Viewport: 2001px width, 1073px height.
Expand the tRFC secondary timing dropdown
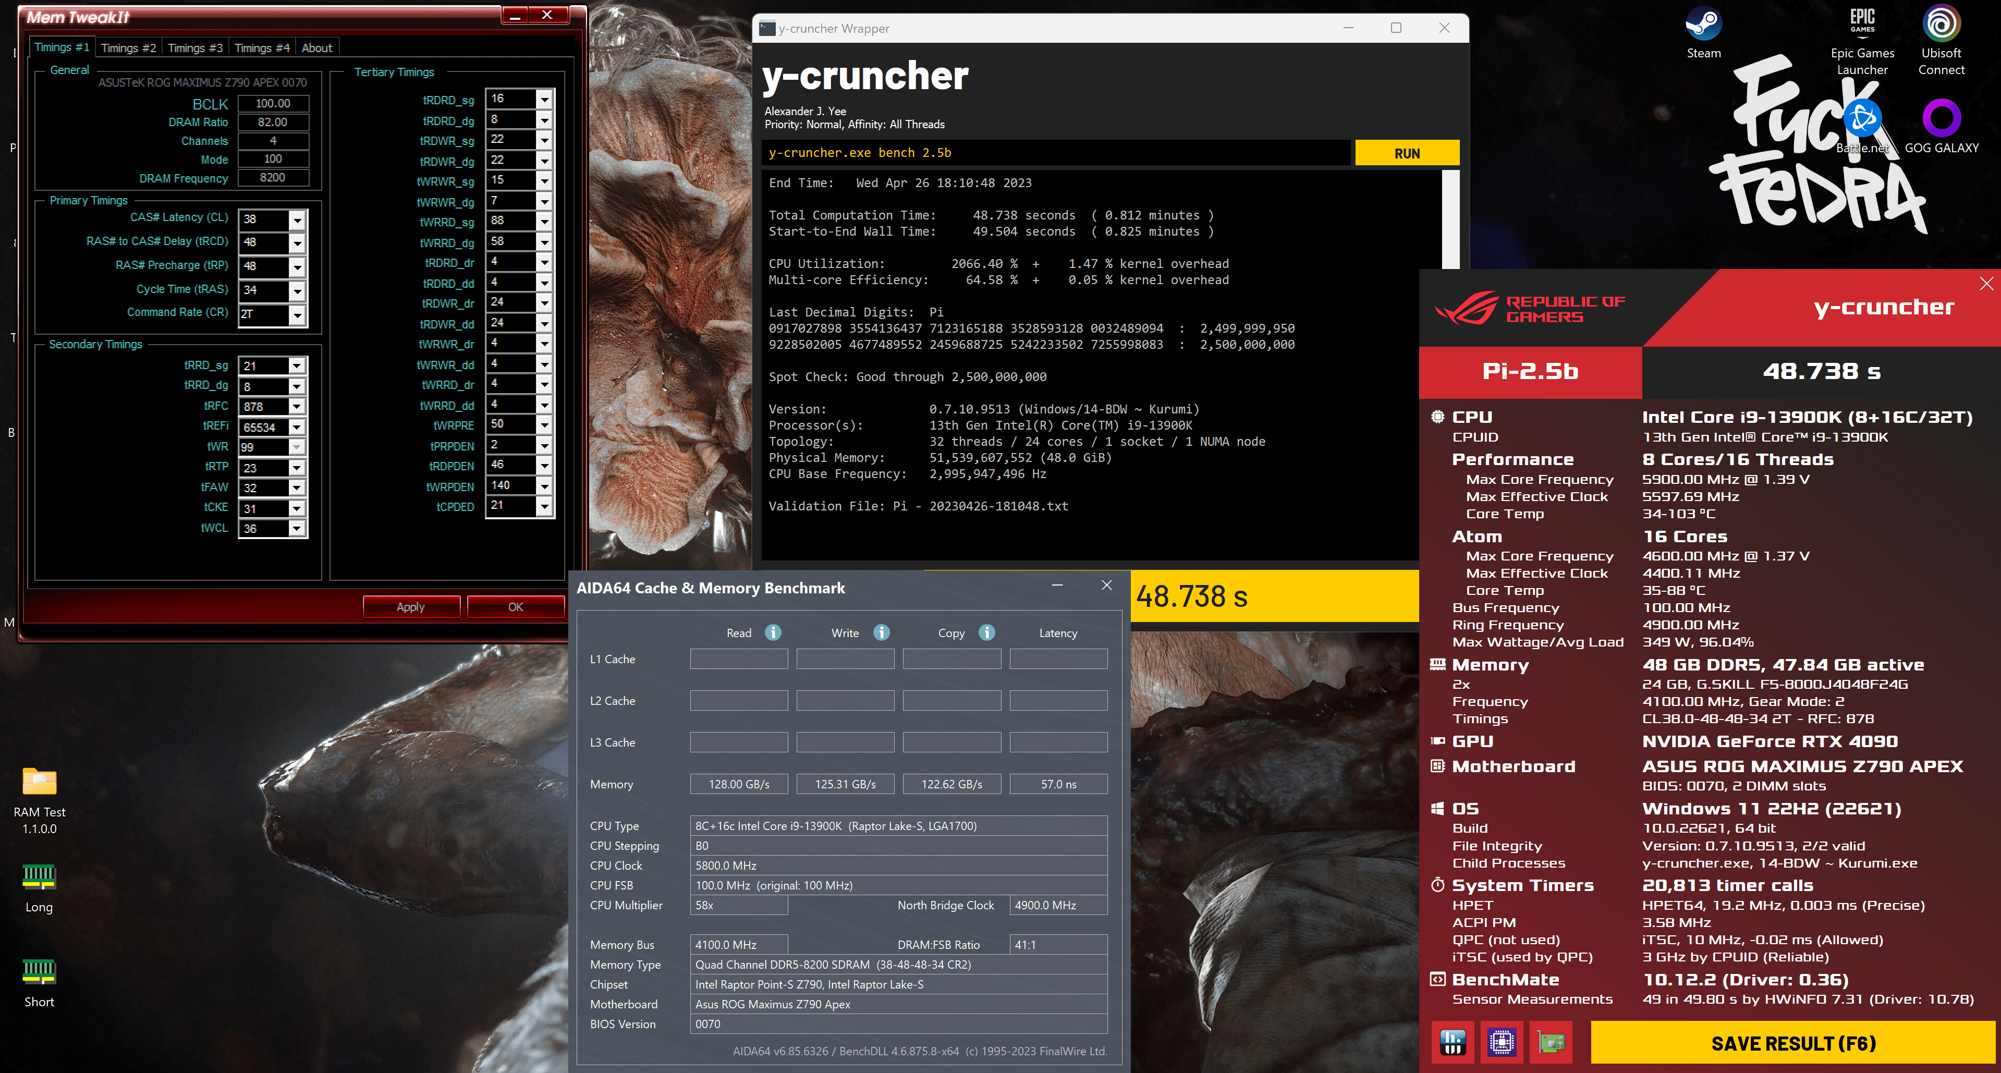tap(297, 406)
